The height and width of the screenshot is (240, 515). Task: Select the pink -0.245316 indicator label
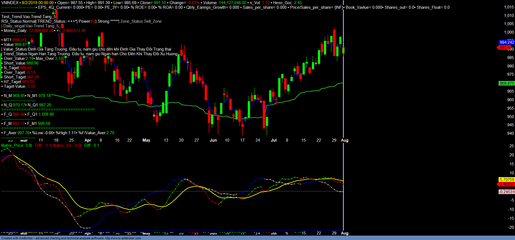point(507,192)
